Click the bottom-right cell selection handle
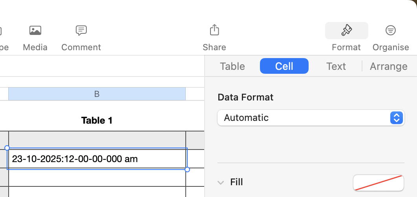Screen dimensions: 417x197 tap(187, 170)
